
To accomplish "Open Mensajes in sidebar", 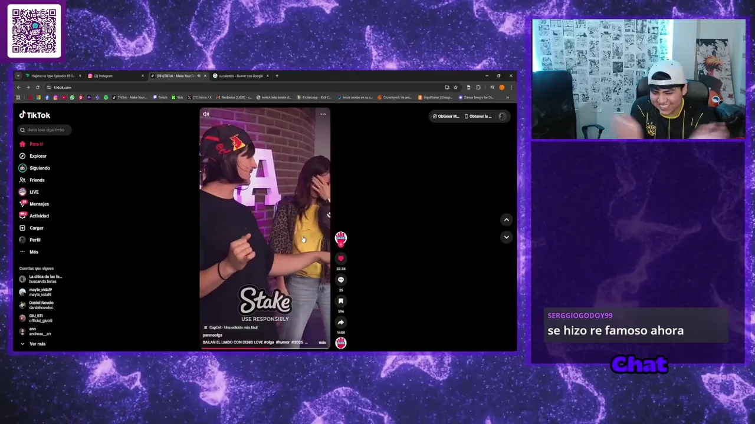I will pos(34,204).
